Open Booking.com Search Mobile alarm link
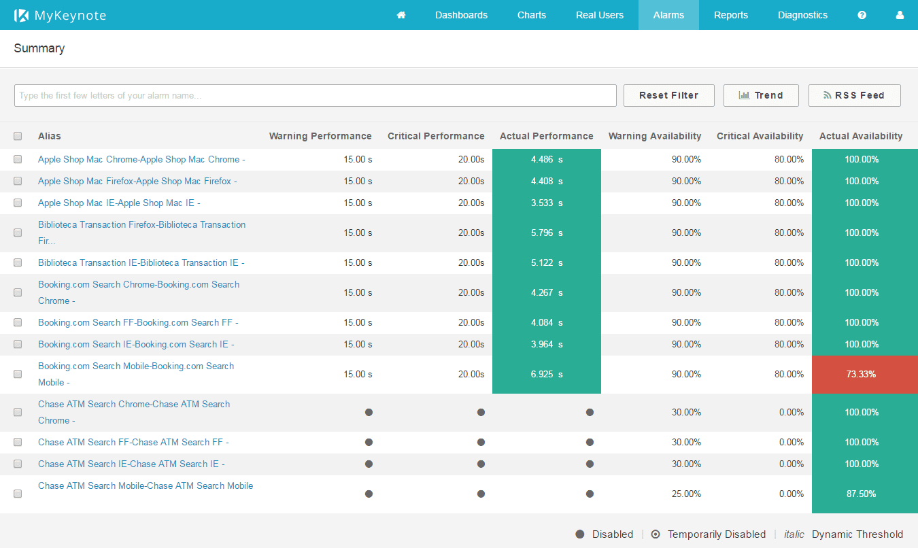Viewport: 918px width, 548px height. (x=136, y=374)
